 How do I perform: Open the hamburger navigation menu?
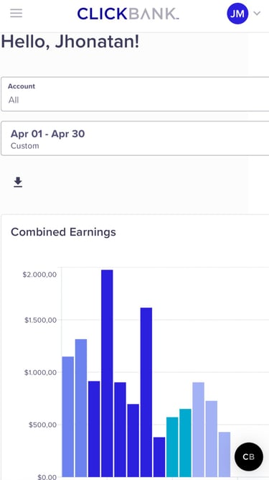[16, 13]
